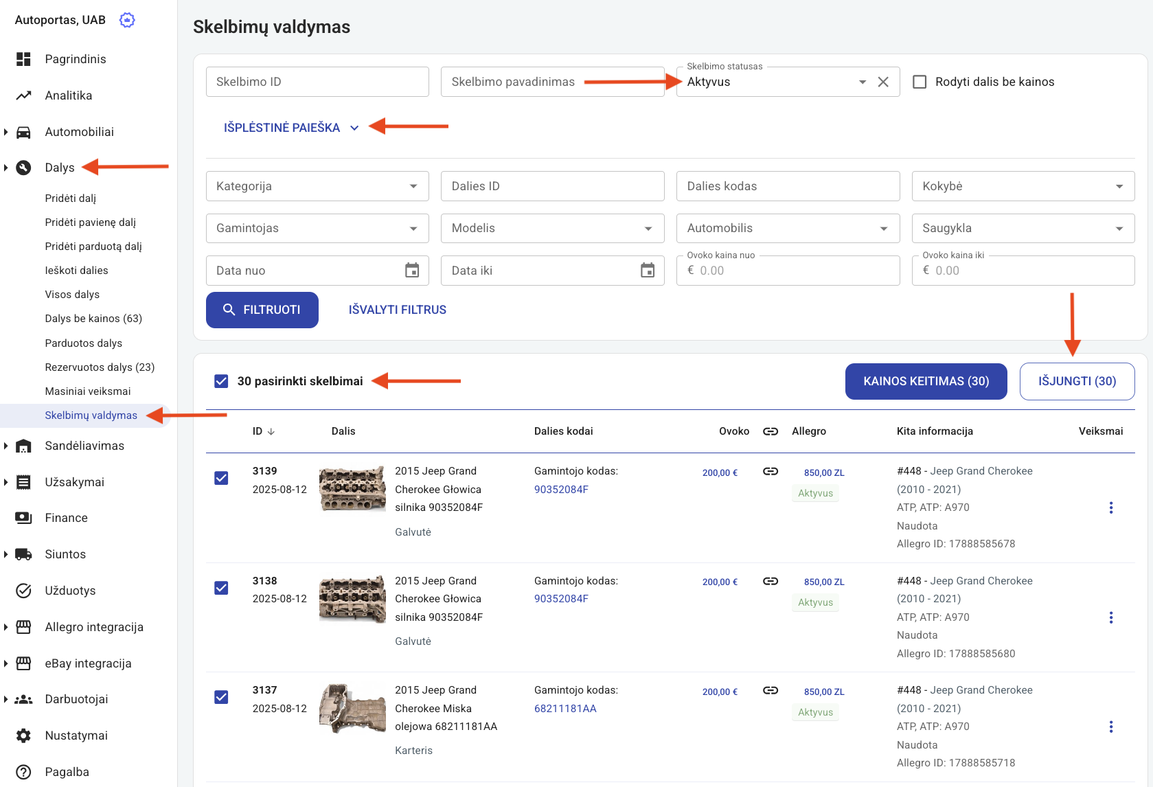This screenshot has height=787, width=1153.
Task: Open the Data iki calendar picker
Action: (x=647, y=271)
